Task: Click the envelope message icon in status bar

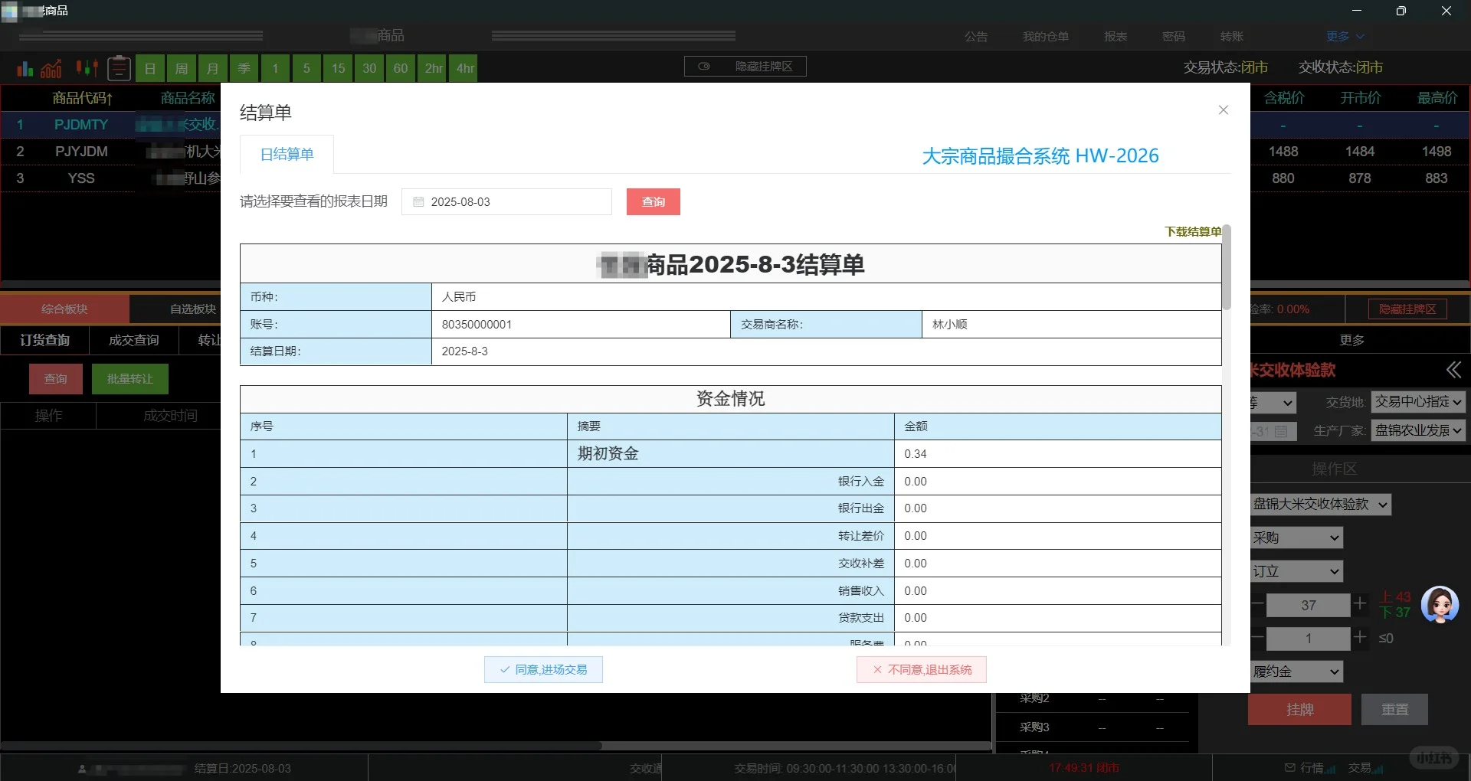Action: coord(1290,768)
